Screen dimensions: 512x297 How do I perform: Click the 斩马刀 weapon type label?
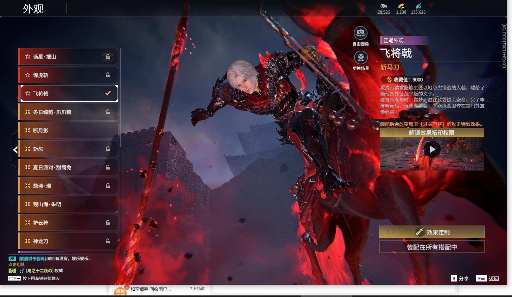(390, 67)
